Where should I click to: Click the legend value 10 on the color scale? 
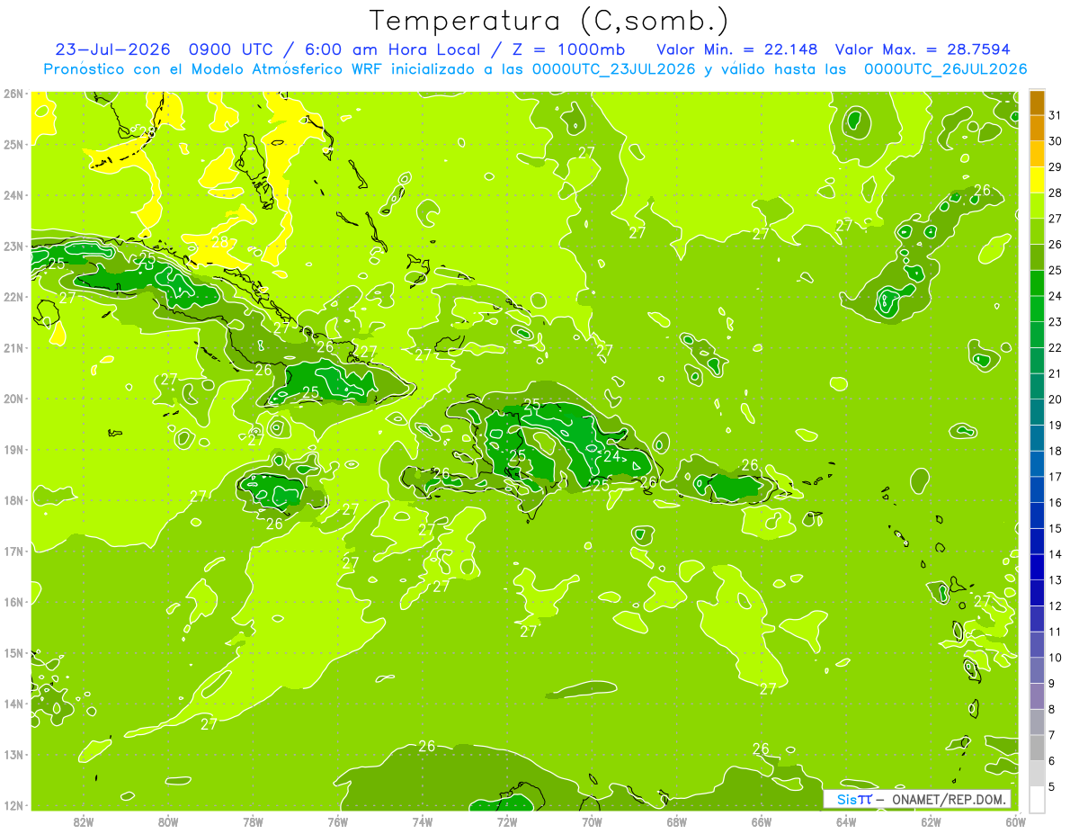[1055, 658]
